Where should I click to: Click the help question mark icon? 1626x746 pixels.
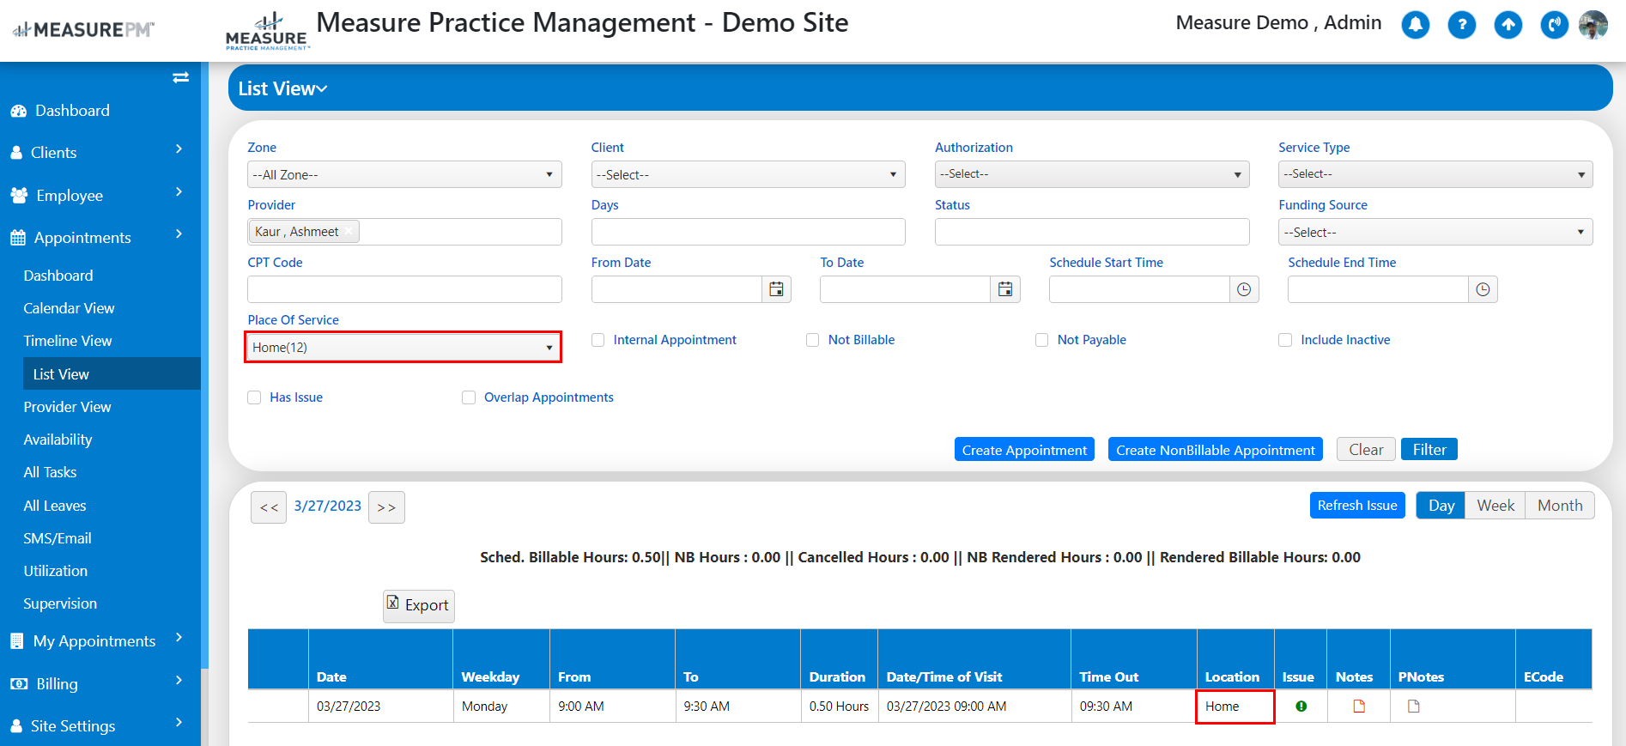1462,25
